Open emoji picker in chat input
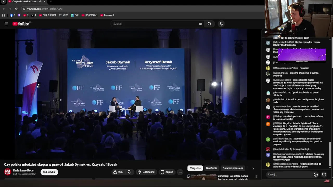Viewport: 333px width, 187px height. (x=316, y=175)
